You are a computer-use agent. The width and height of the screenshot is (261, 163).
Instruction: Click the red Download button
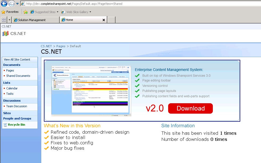[x=190, y=108]
